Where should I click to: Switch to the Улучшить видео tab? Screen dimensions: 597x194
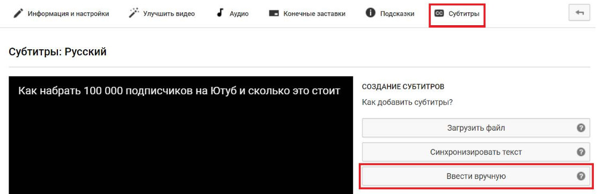click(162, 14)
